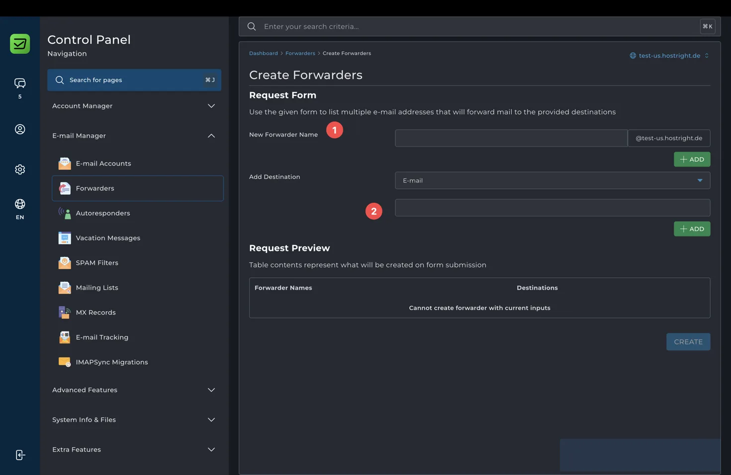The height and width of the screenshot is (475, 731).
Task: Expand the System Info & Files section
Action: point(134,420)
